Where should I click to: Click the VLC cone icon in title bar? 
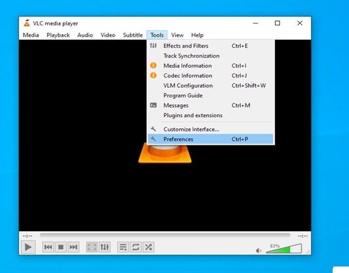pyautogui.click(x=27, y=23)
